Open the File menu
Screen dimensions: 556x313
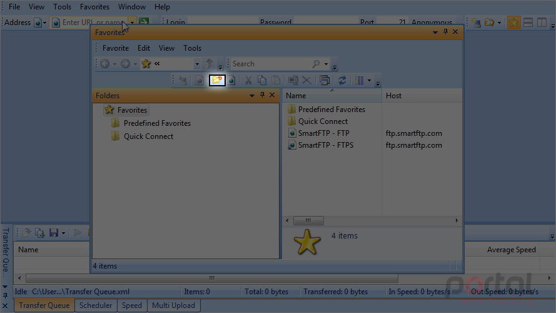(x=14, y=7)
